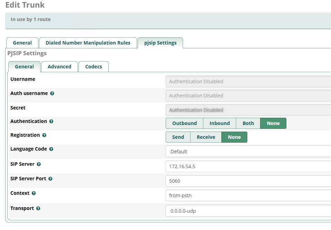
Task: Click the help icon beside Authentication label
Action: [x=51, y=122]
